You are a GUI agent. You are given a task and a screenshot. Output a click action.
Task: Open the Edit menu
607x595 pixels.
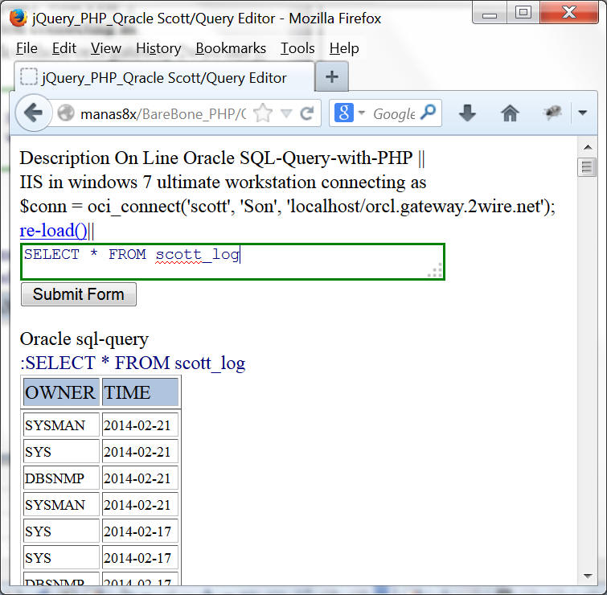64,48
